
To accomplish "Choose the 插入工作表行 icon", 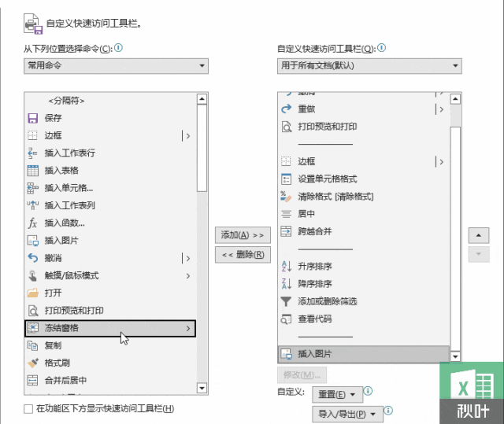I will (33, 153).
